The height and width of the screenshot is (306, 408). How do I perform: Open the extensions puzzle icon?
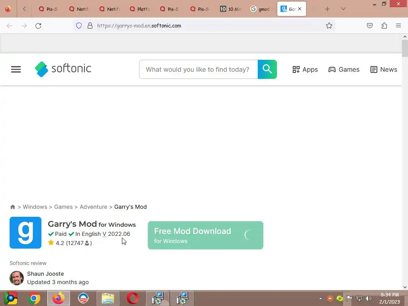[x=384, y=25]
